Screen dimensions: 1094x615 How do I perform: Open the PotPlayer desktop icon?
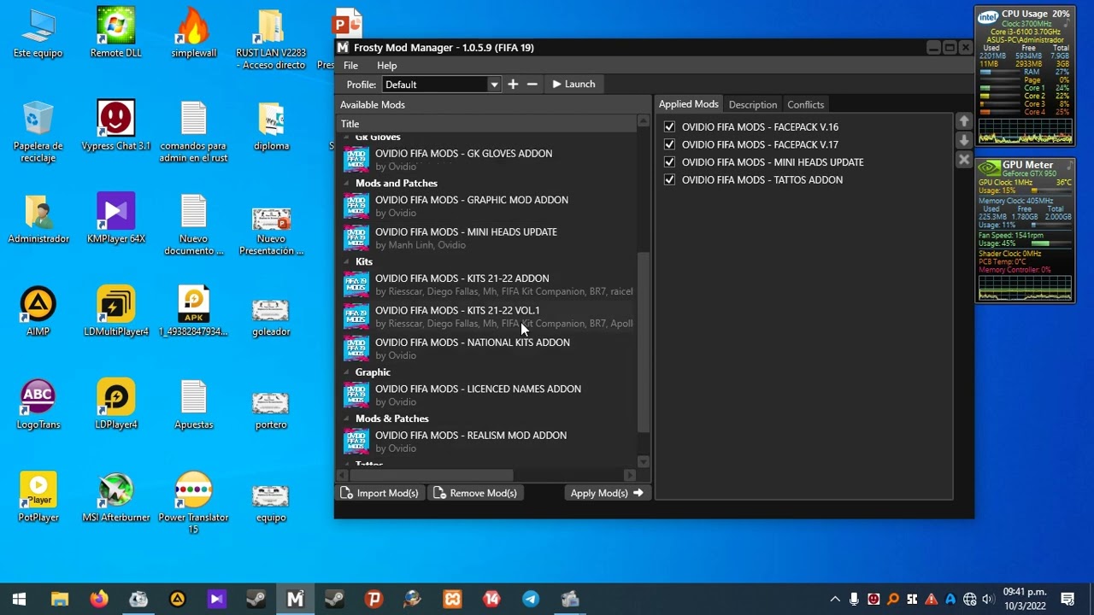pyautogui.click(x=38, y=497)
